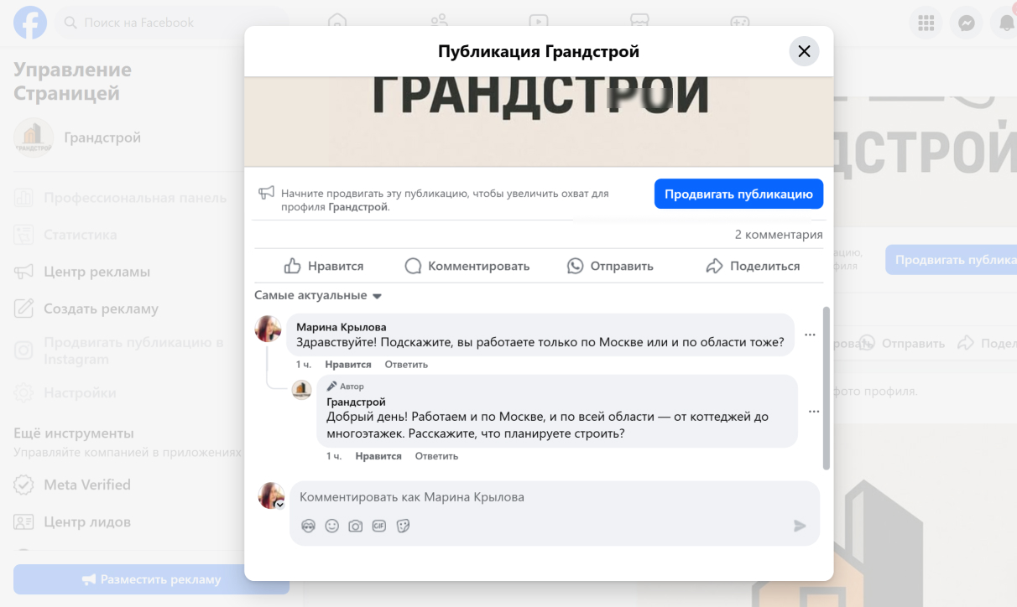1017x607 pixels.
Task: Open the notifications bell icon
Action: [1005, 23]
